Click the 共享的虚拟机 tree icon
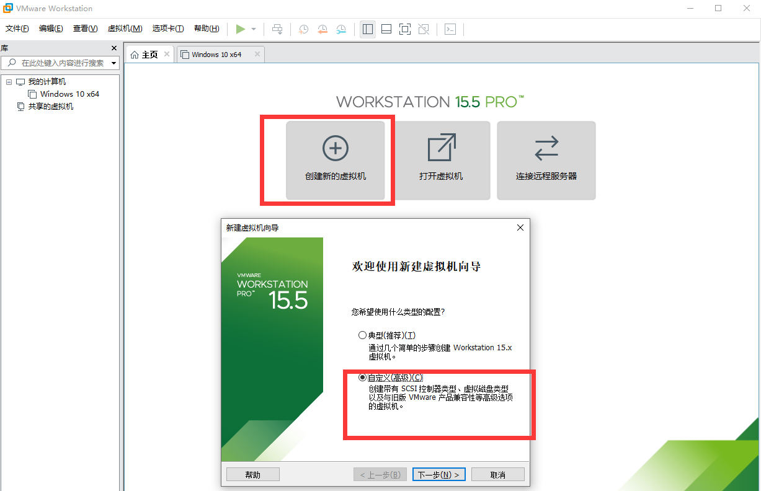Screen dimensions: 761x491 pos(20,107)
